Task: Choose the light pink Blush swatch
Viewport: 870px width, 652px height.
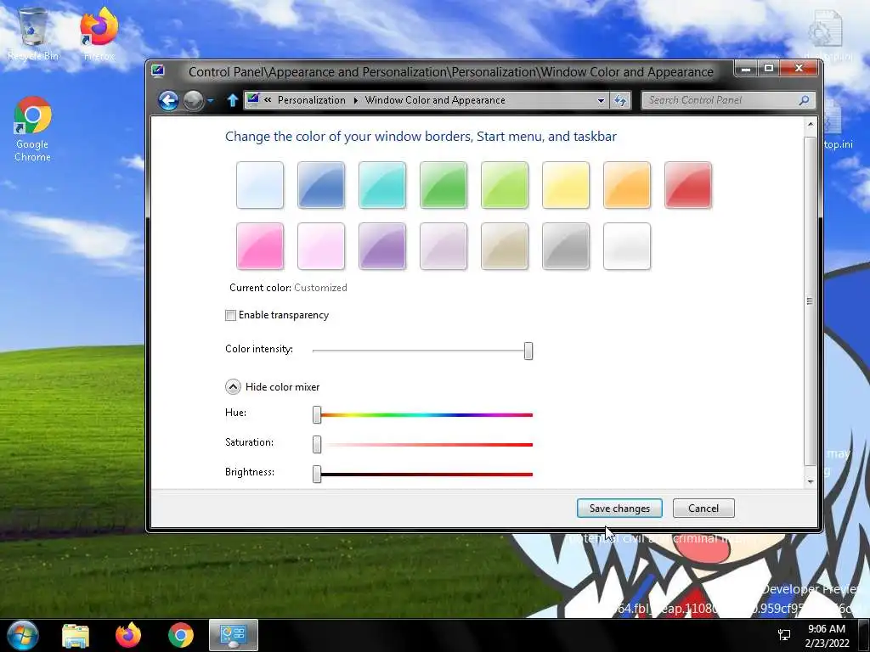Action: (321, 246)
